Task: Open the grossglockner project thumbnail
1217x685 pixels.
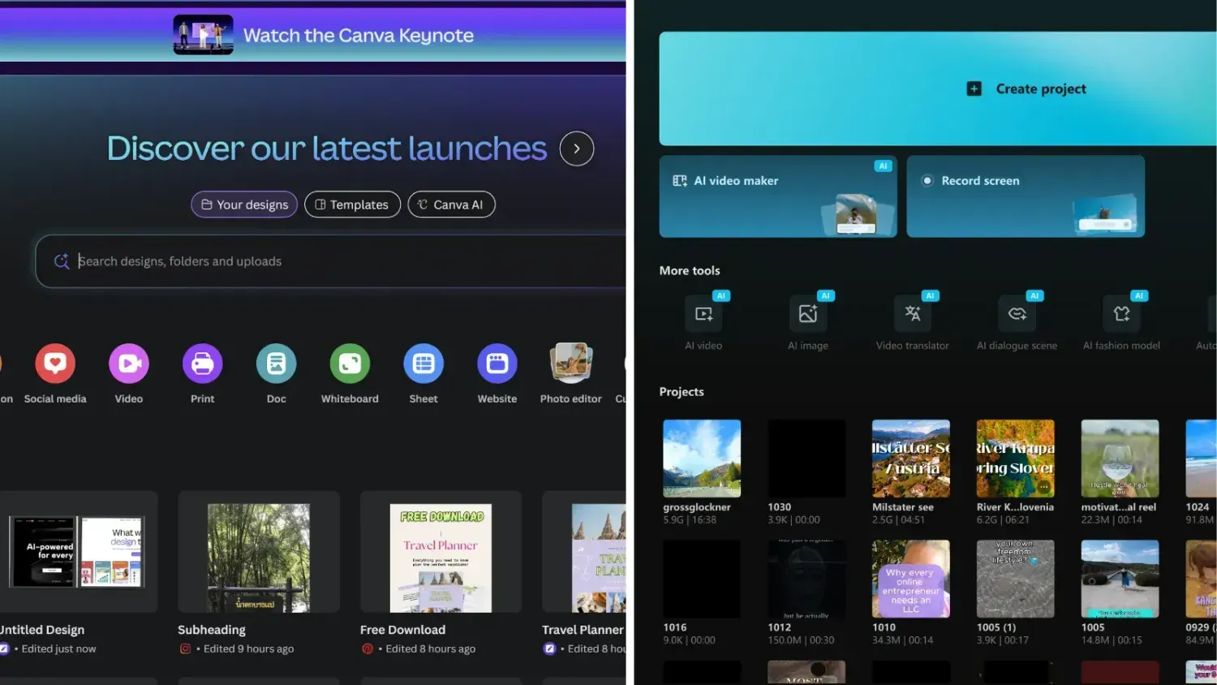Action: pyautogui.click(x=702, y=458)
